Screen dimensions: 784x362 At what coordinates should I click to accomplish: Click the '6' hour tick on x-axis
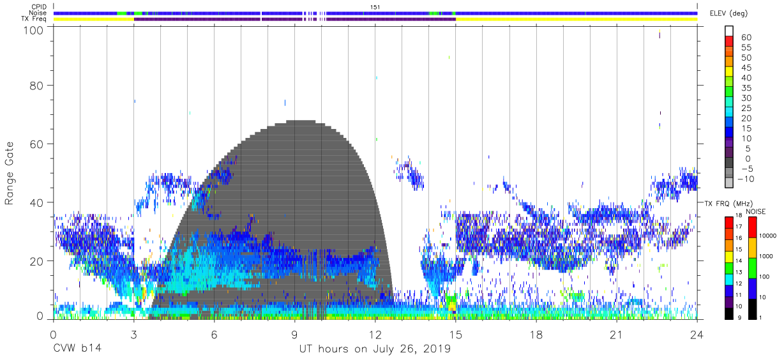coord(214,335)
